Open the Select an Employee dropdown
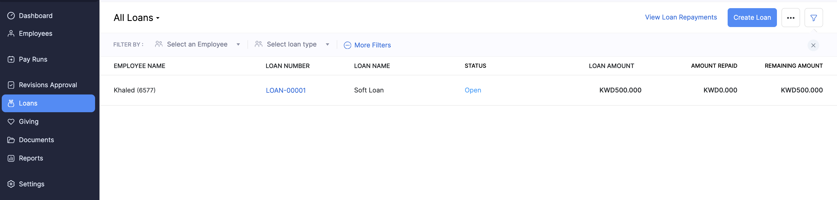 click(197, 44)
